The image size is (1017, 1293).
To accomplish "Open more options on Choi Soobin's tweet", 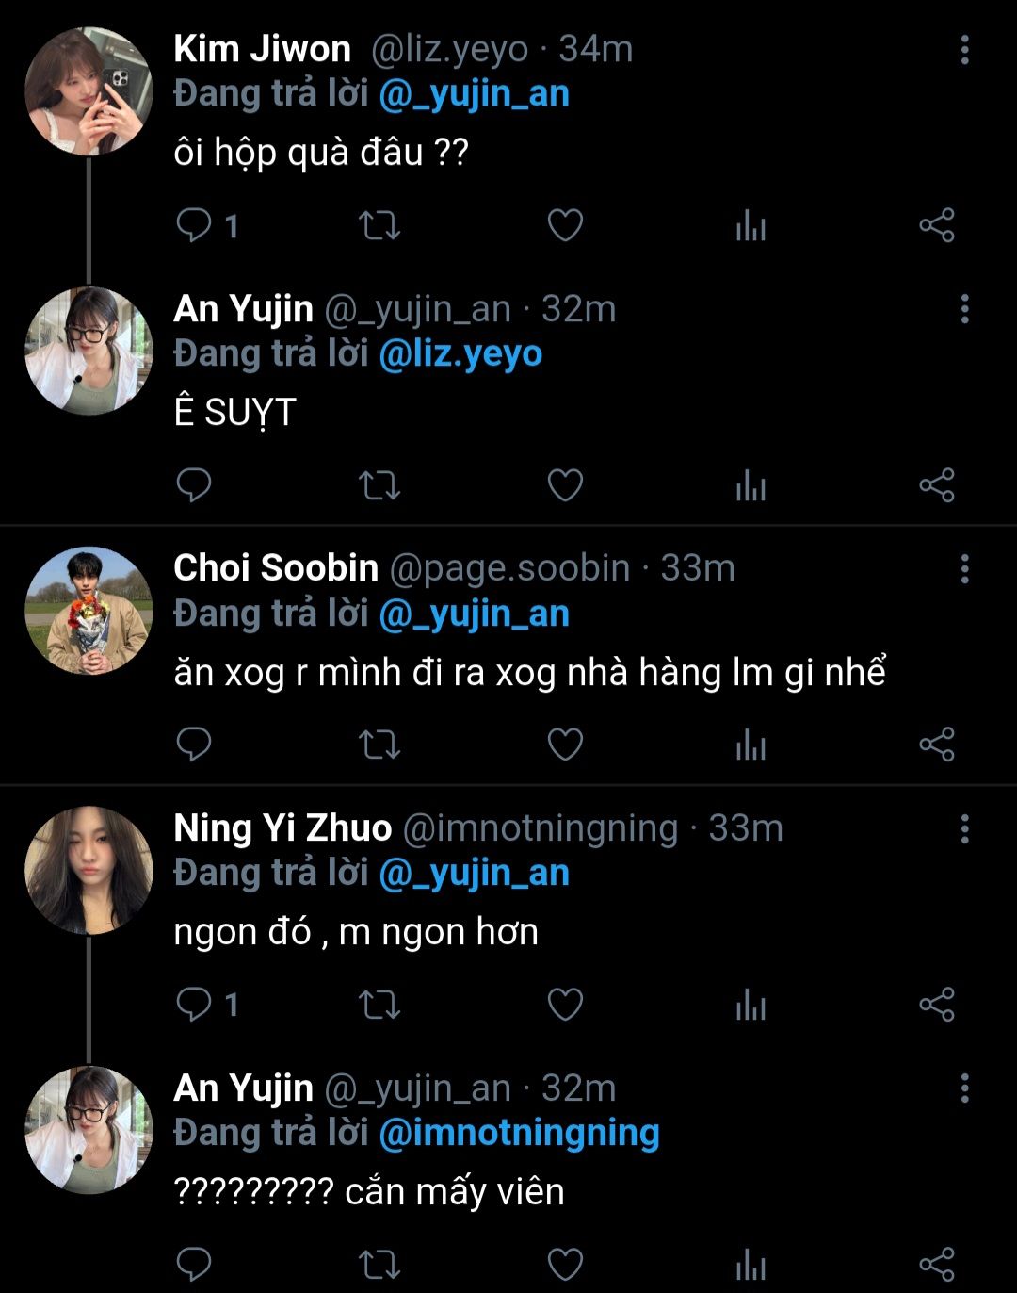I will click(964, 569).
